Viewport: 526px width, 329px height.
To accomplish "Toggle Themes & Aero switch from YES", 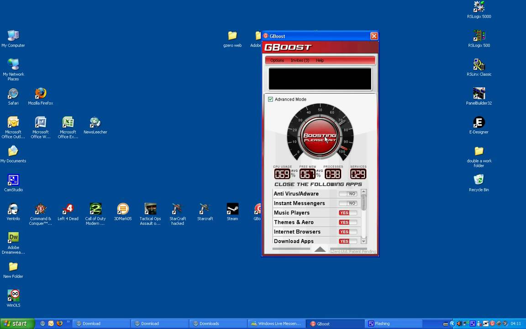I will click(348, 222).
